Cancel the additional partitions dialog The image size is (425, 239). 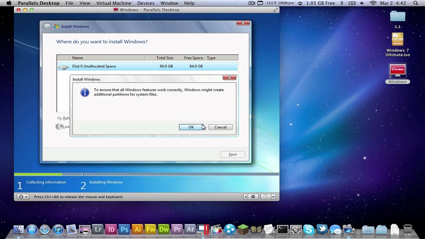(x=220, y=127)
